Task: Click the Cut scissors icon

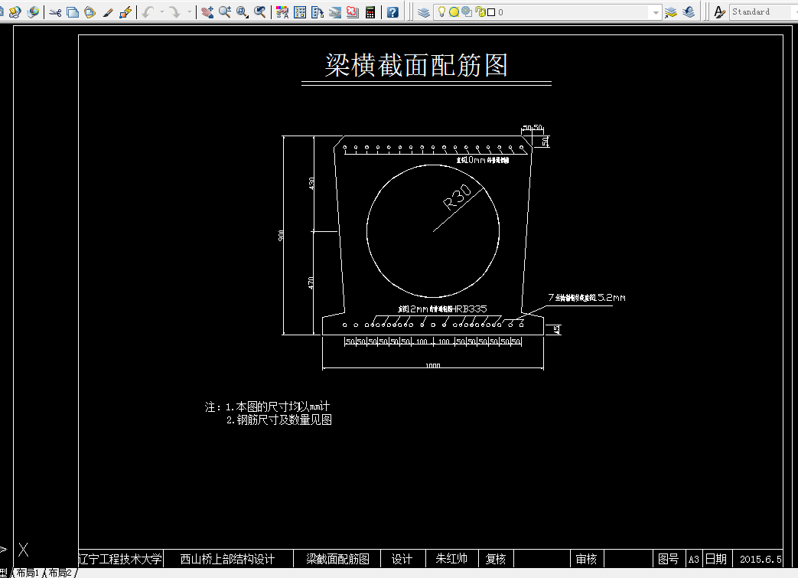Action: (56, 11)
